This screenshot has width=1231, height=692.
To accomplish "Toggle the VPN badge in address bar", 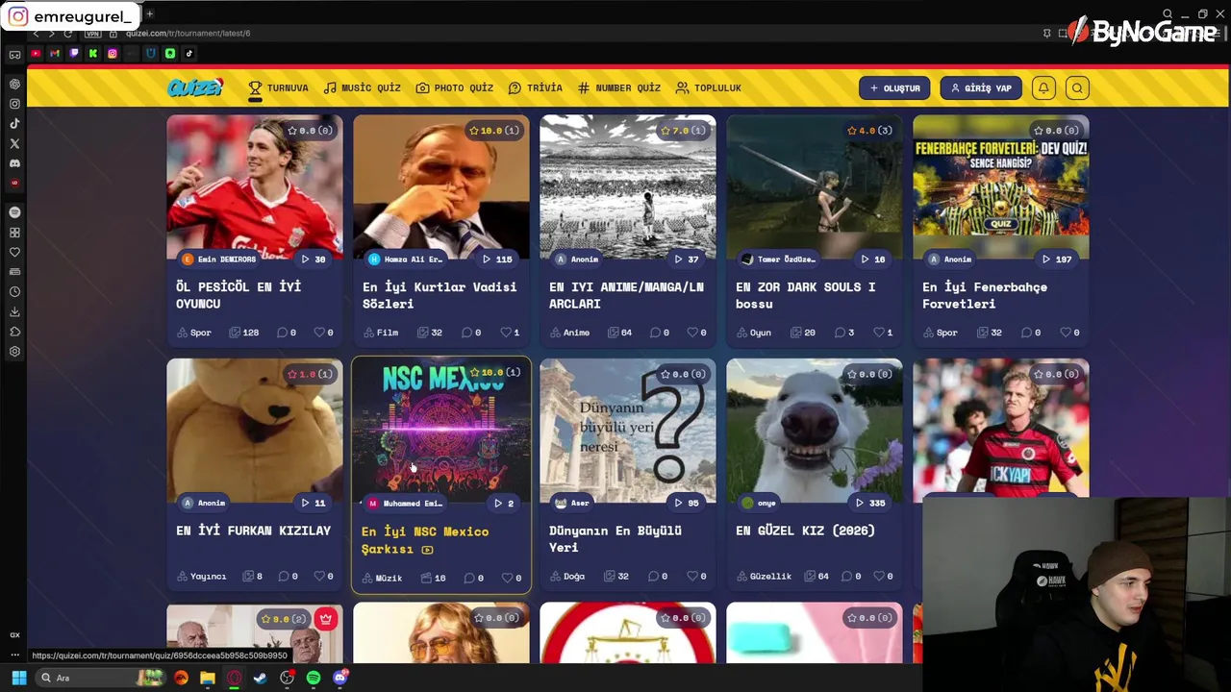I will click(92, 34).
